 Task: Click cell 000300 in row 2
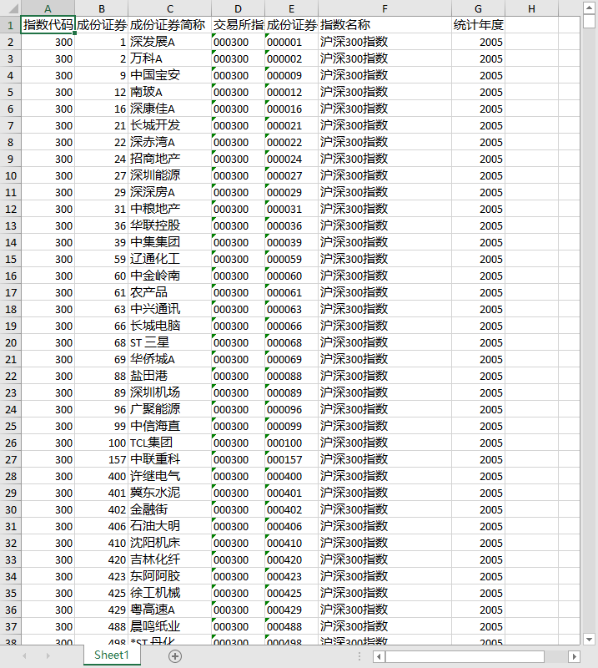[x=238, y=42]
